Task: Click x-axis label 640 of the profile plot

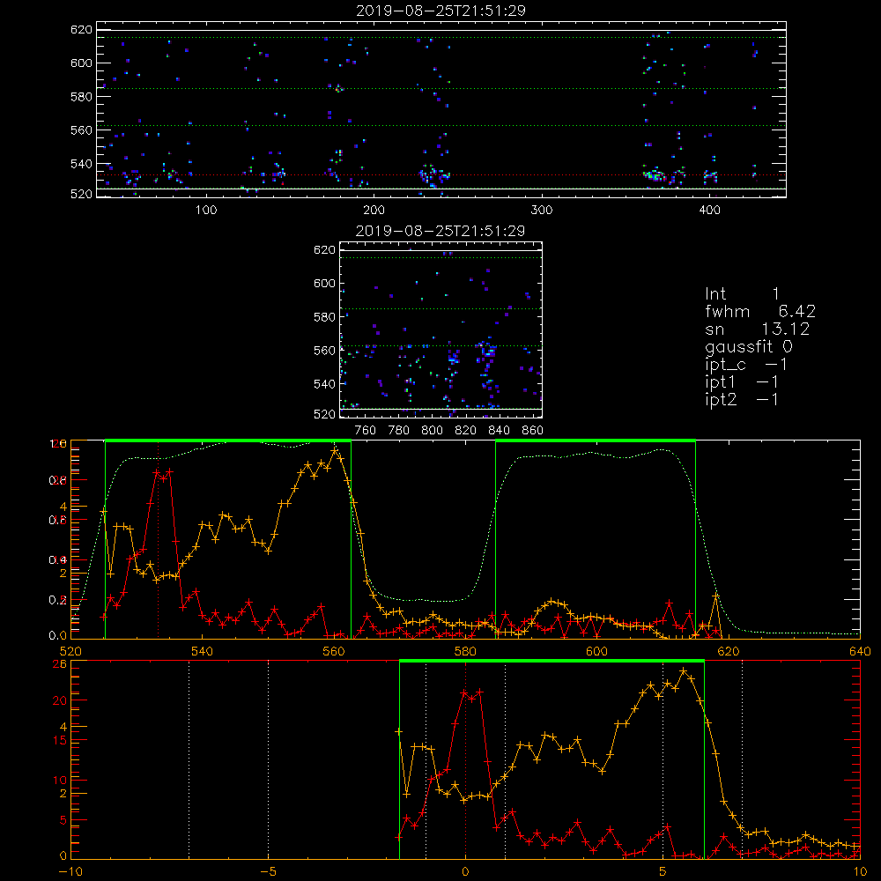Action: point(860,651)
